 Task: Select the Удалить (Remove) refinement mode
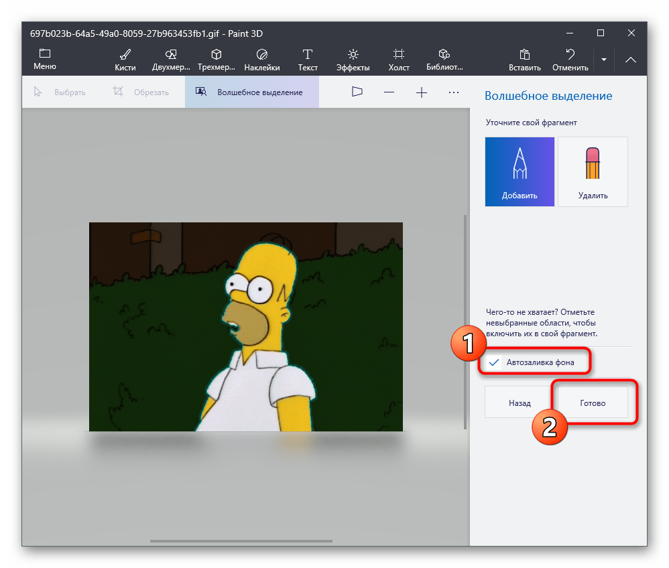593,171
